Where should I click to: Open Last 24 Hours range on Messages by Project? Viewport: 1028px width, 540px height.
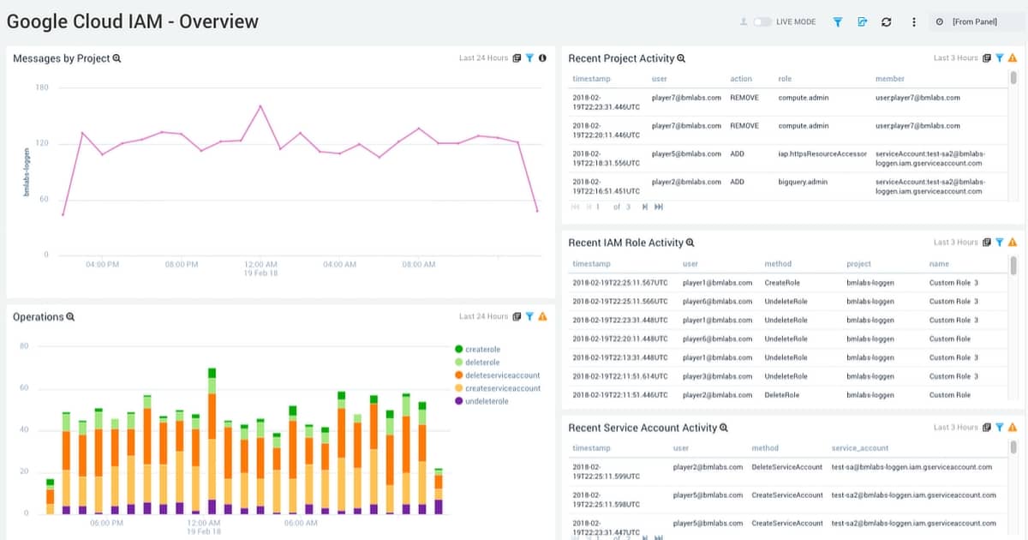(483, 58)
